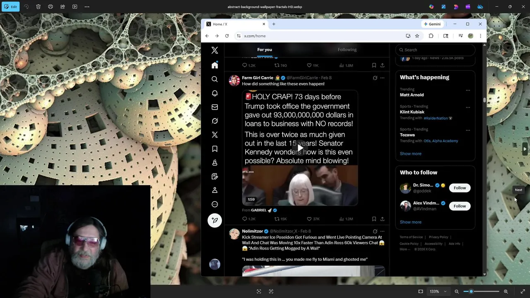530x298 pixels.
Task: Open the Farm Girl Carrie profile avatar
Action: (x=234, y=80)
